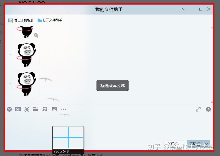Click the chat scrollbar up arrow
220x156 pixels.
[212, 28]
